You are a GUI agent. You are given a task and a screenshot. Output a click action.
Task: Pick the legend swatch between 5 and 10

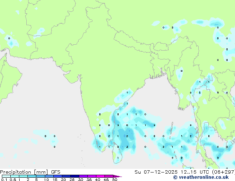(41, 176)
